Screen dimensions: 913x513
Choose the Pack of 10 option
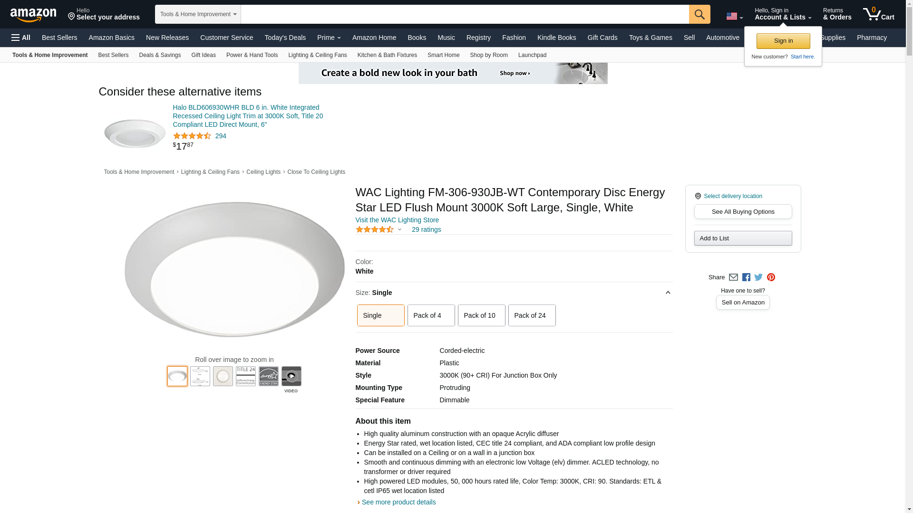(x=481, y=315)
